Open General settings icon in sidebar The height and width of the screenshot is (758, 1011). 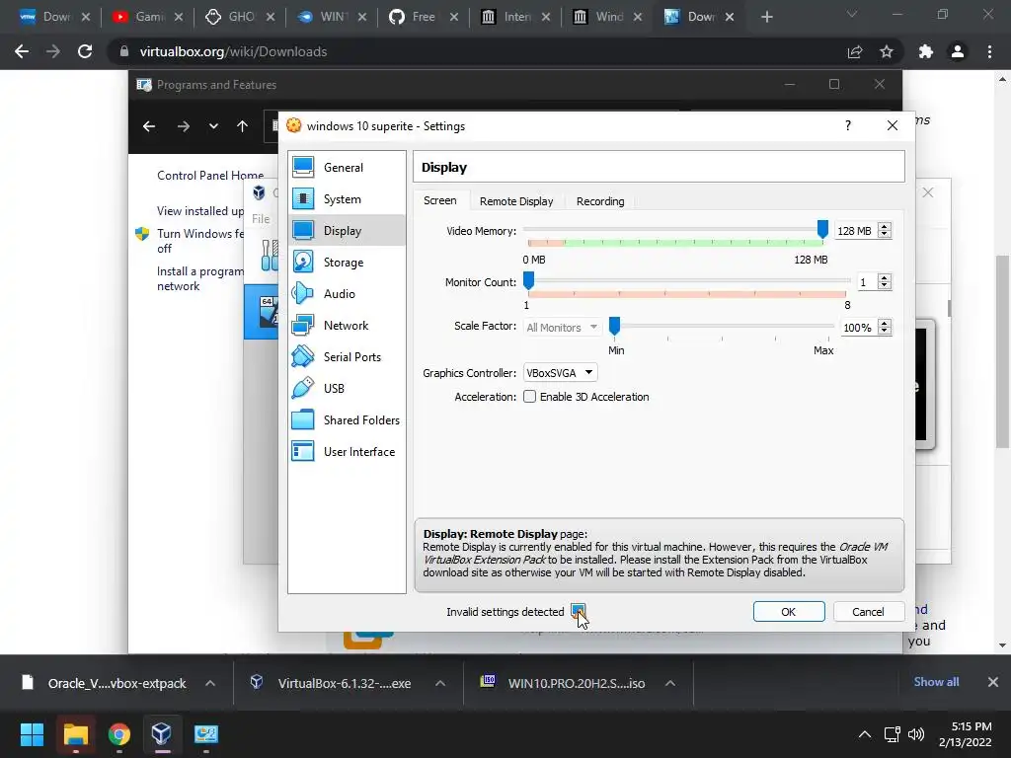point(303,168)
